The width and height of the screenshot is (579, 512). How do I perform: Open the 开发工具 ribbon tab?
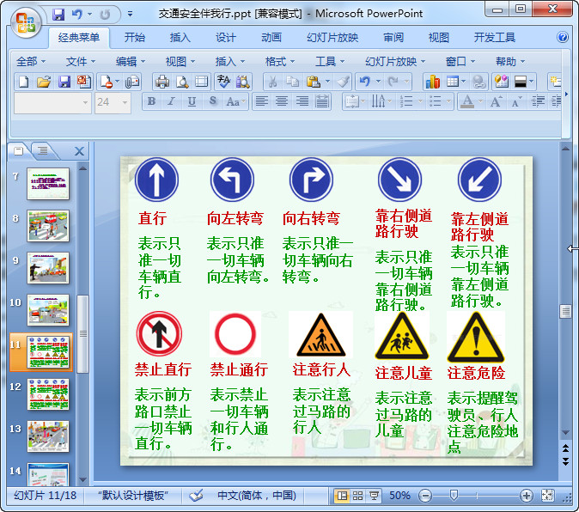pyautogui.click(x=494, y=37)
